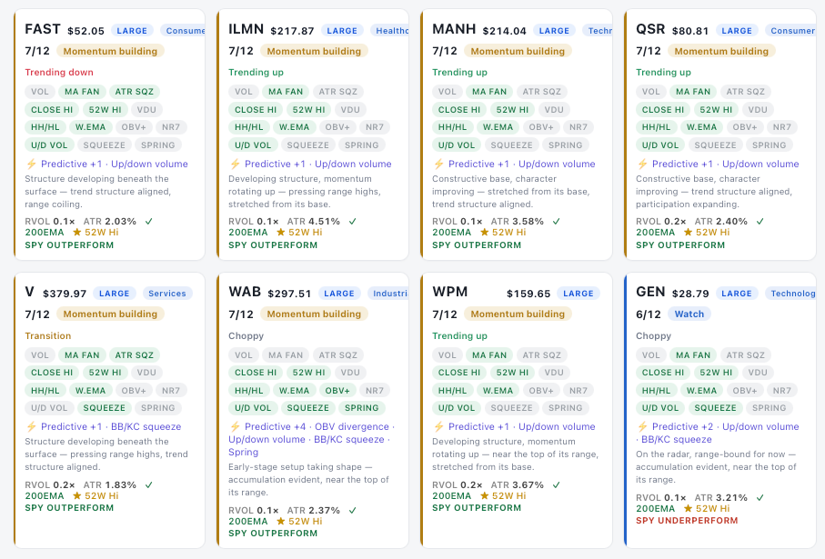Screen dimensions: 825x559
Task: Click the Services sector badge on V card
Action: point(167,294)
